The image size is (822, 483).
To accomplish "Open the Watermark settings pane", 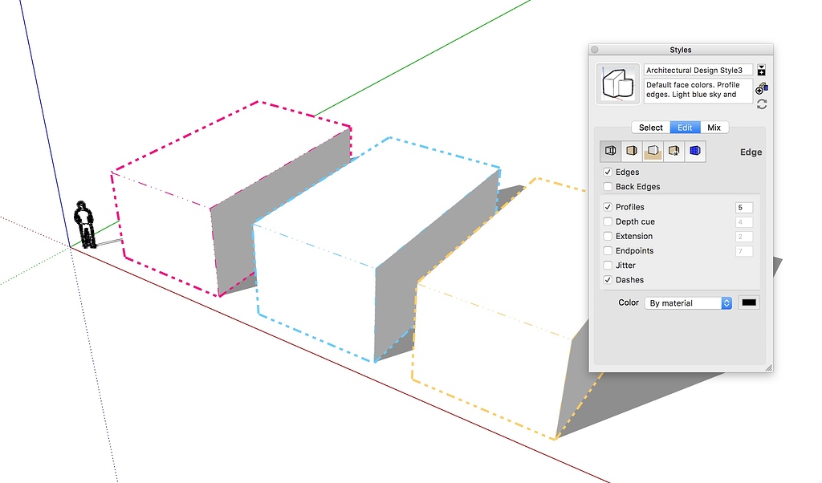I will (x=674, y=151).
